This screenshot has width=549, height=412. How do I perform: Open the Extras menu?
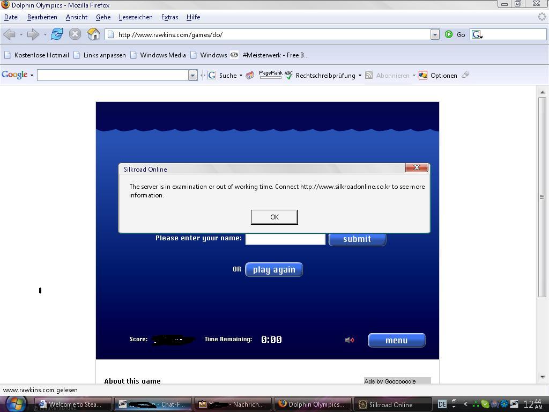(169, 17)
